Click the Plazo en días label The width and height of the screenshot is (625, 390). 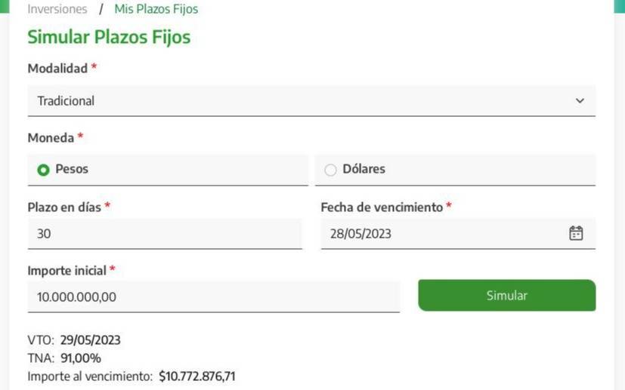pos(64,207)
